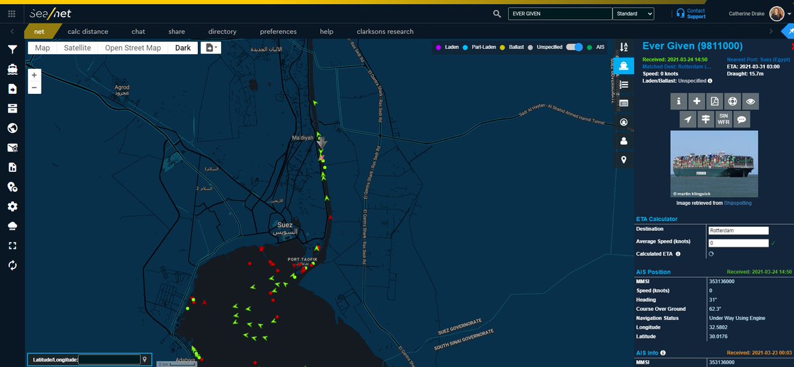Viewport: 794px width, 367px height.
Task: Enter fullscreen map mode icon
Action: 12,246
